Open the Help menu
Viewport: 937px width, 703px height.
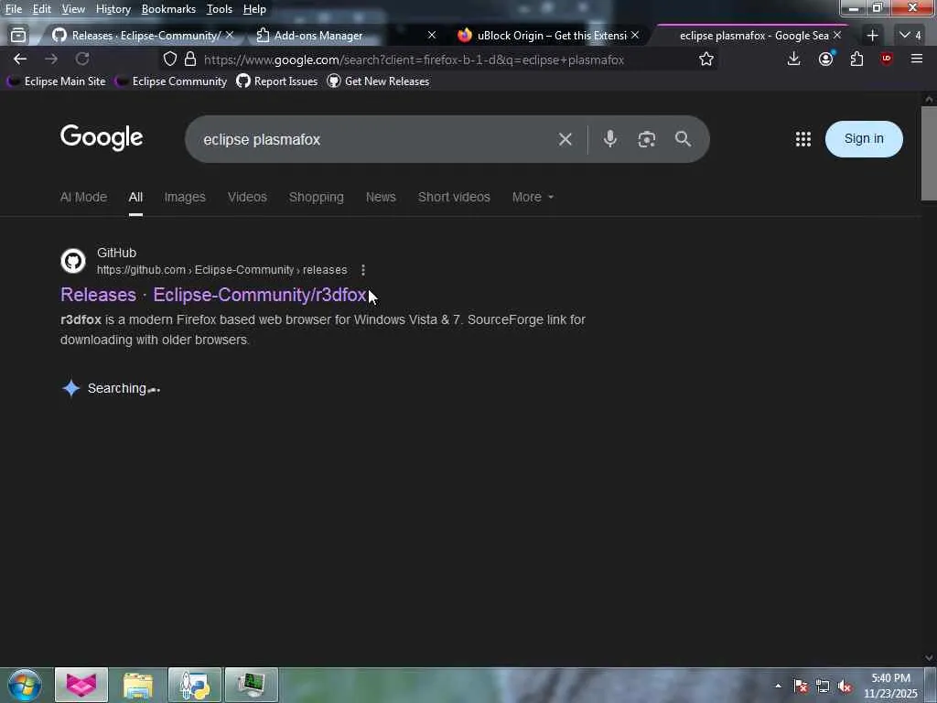pos(254,9)
